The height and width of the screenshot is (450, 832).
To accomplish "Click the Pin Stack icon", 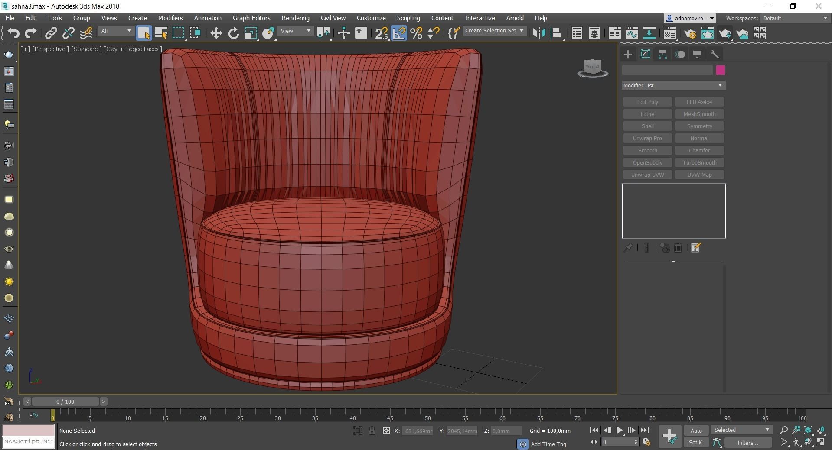I will pyautogui.click(x=628, y=247).
